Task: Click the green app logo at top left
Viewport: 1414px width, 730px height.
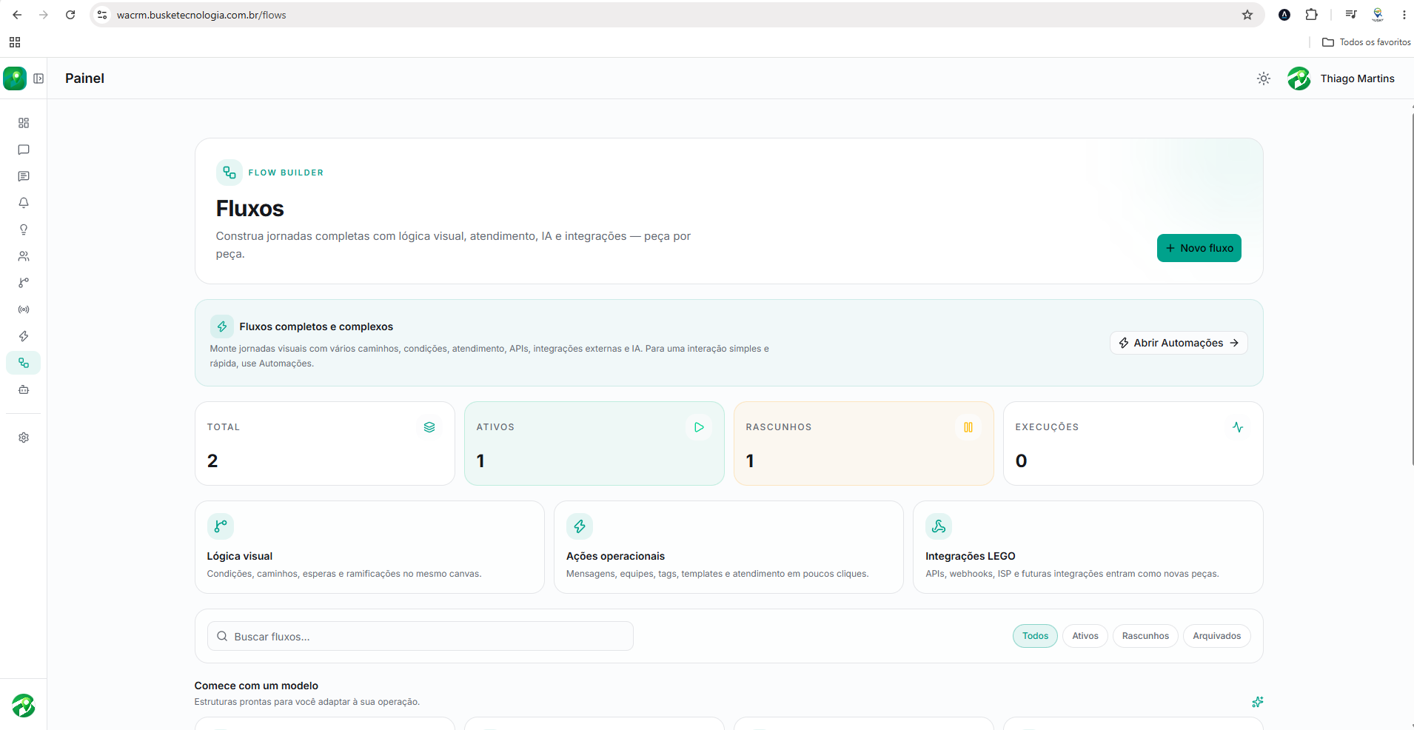Action: (x=15, y=78)
